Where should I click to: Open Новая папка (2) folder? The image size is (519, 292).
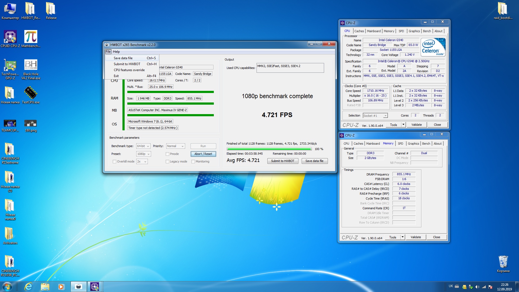tap(10, 182)
